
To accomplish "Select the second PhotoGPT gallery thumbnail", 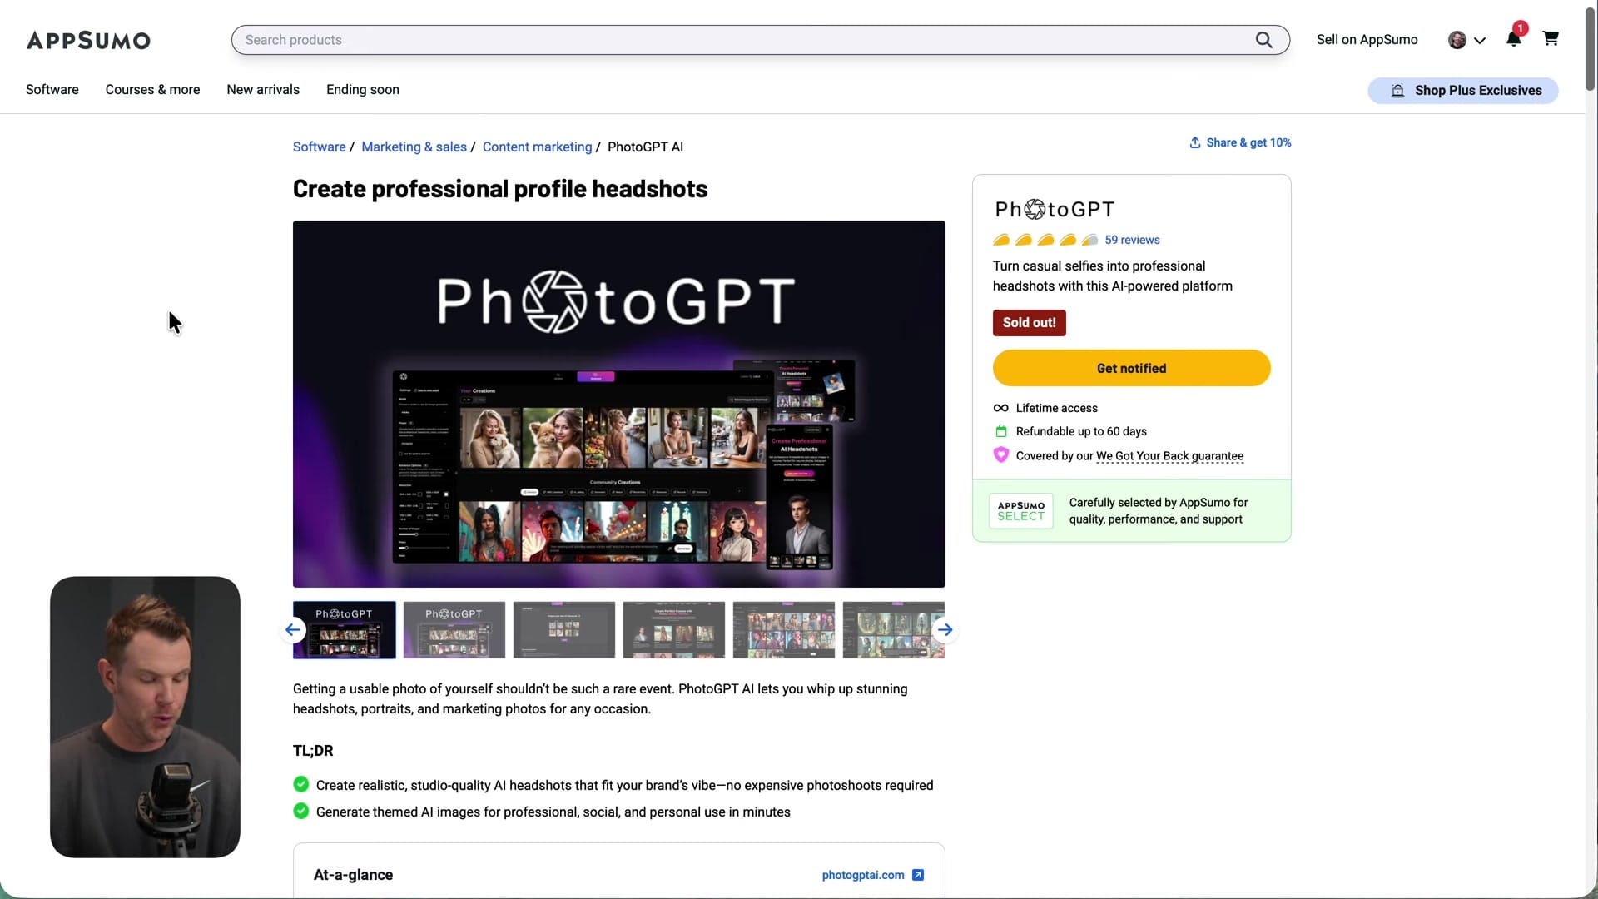I will 454,630.
